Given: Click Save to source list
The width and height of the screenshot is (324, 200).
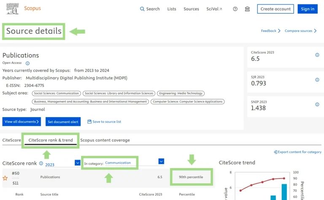Looking at the screenshot, I should [x=104, y=122].
